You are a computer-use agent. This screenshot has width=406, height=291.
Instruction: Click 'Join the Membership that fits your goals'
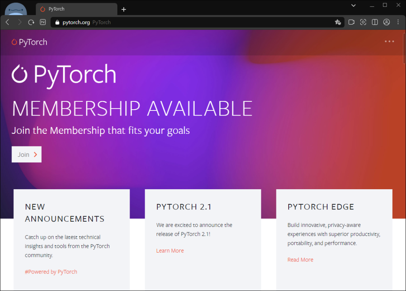(101, 131)
